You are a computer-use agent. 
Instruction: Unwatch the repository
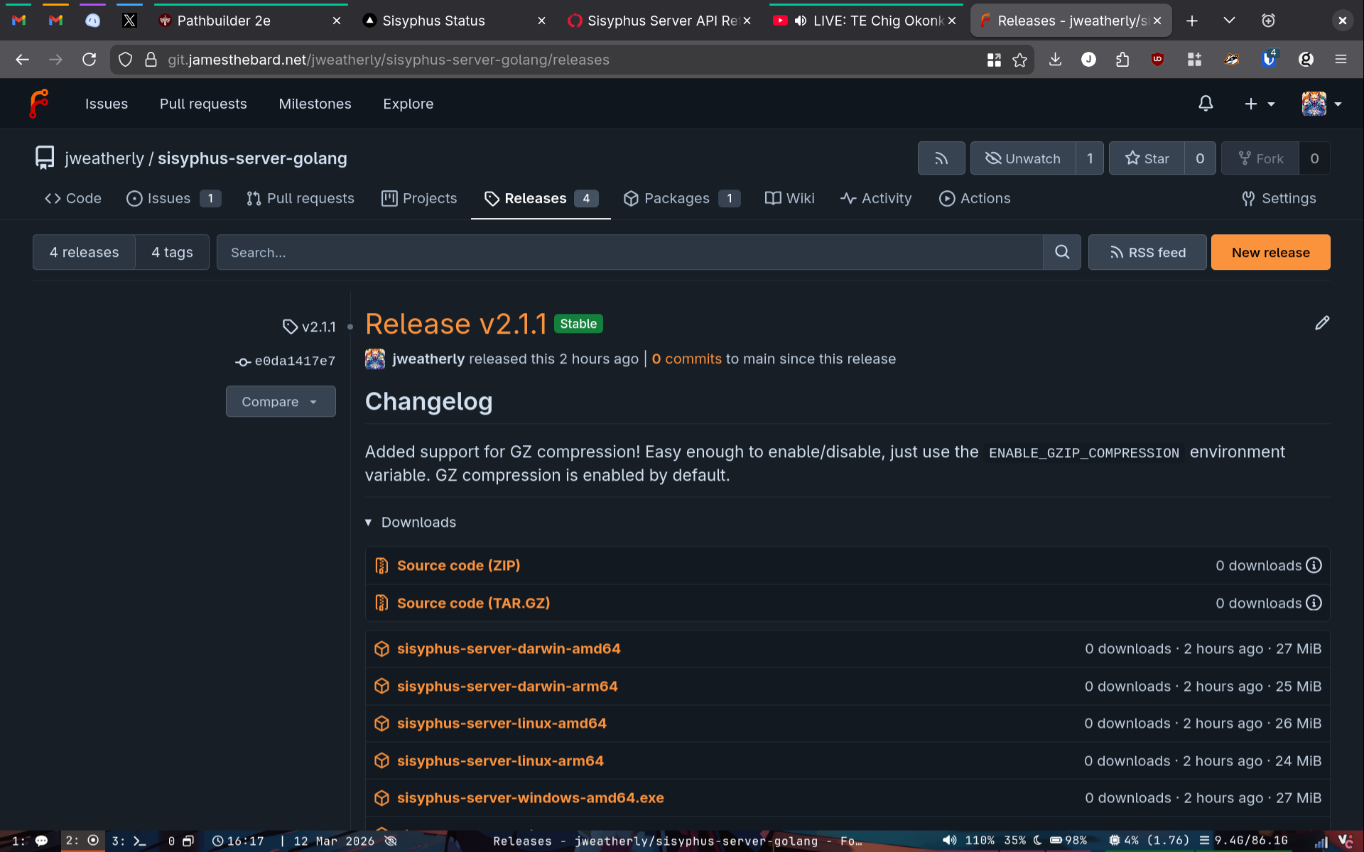point(1023,158)
